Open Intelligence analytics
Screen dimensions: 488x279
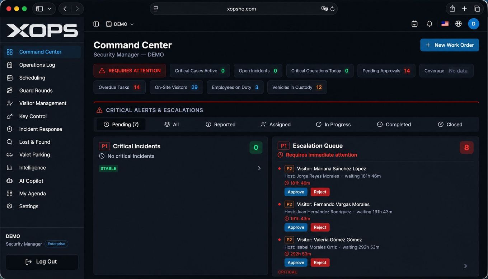[42, 168]
